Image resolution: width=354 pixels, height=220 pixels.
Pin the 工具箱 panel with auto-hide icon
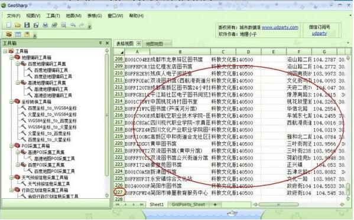(100, 42)
